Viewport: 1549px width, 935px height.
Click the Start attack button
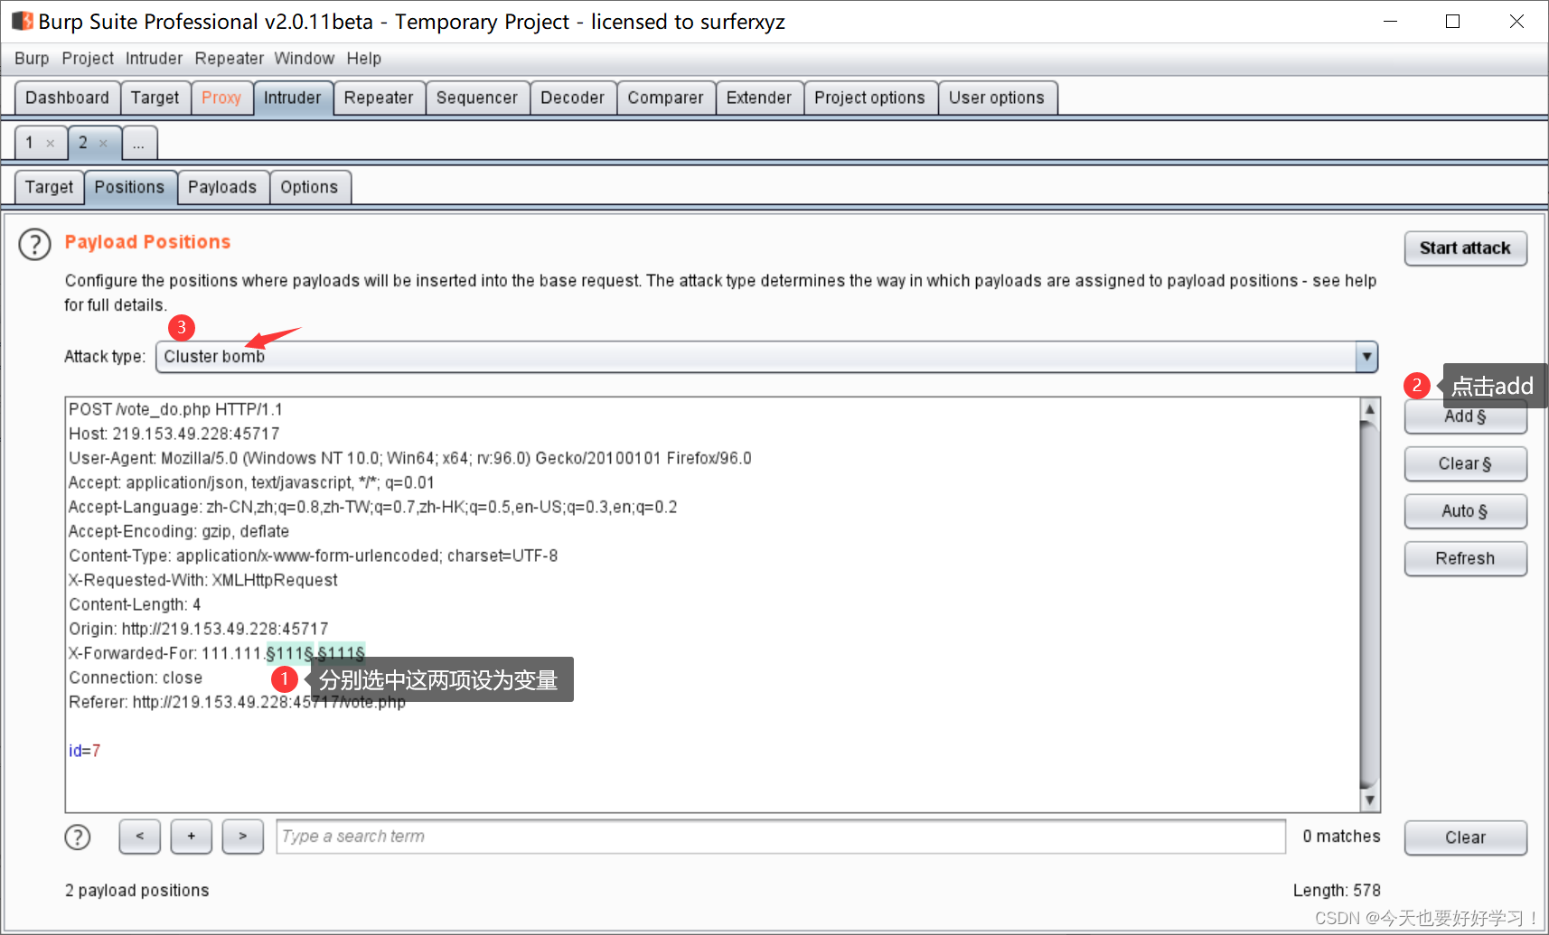coord(1465,248)
